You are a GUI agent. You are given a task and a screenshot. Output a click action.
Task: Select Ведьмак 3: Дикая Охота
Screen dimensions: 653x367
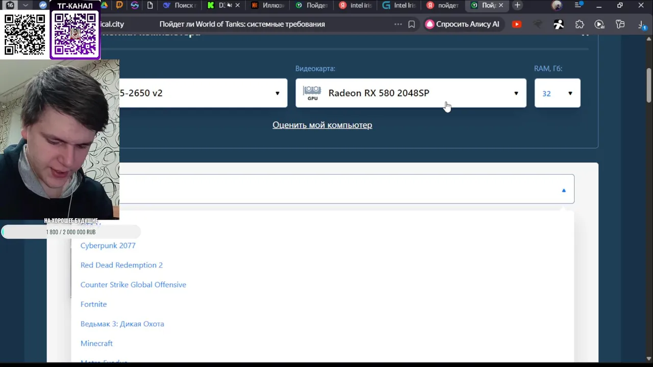[x=122, y=324]
